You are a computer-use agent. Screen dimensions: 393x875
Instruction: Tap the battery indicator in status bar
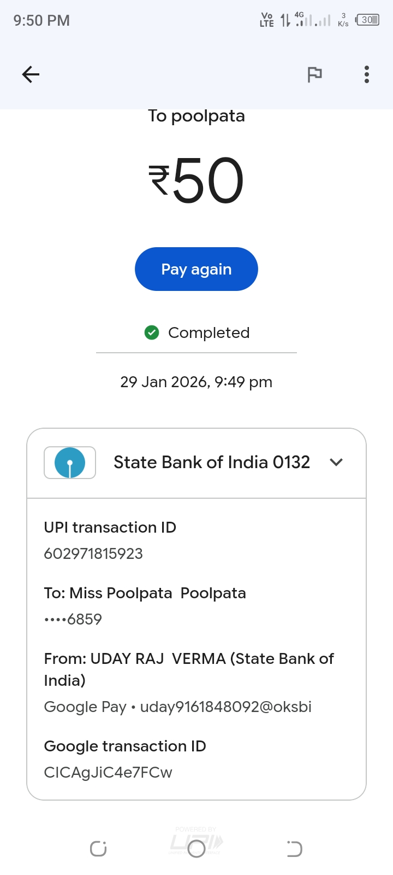point(367,20)
